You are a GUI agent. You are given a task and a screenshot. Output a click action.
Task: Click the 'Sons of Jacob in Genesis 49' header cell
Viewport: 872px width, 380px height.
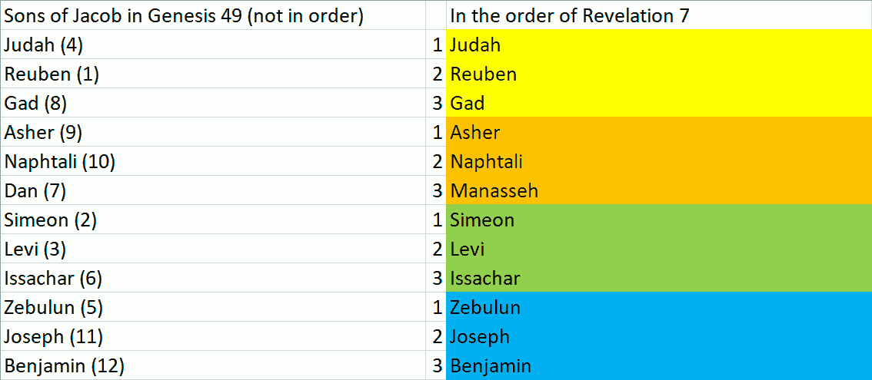pos(184,15)
